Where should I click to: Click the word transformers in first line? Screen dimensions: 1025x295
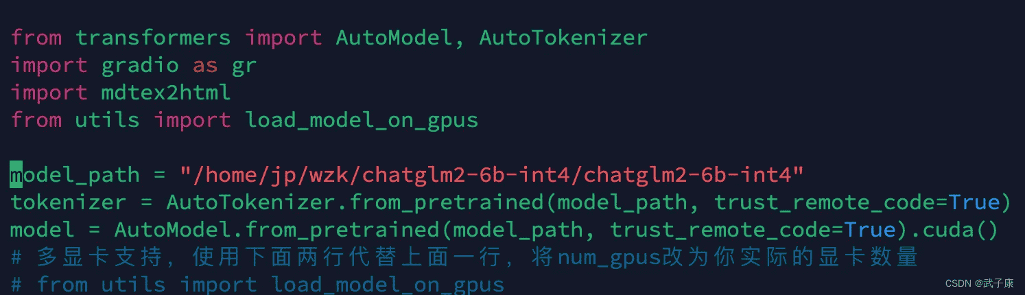pos(153,37)
